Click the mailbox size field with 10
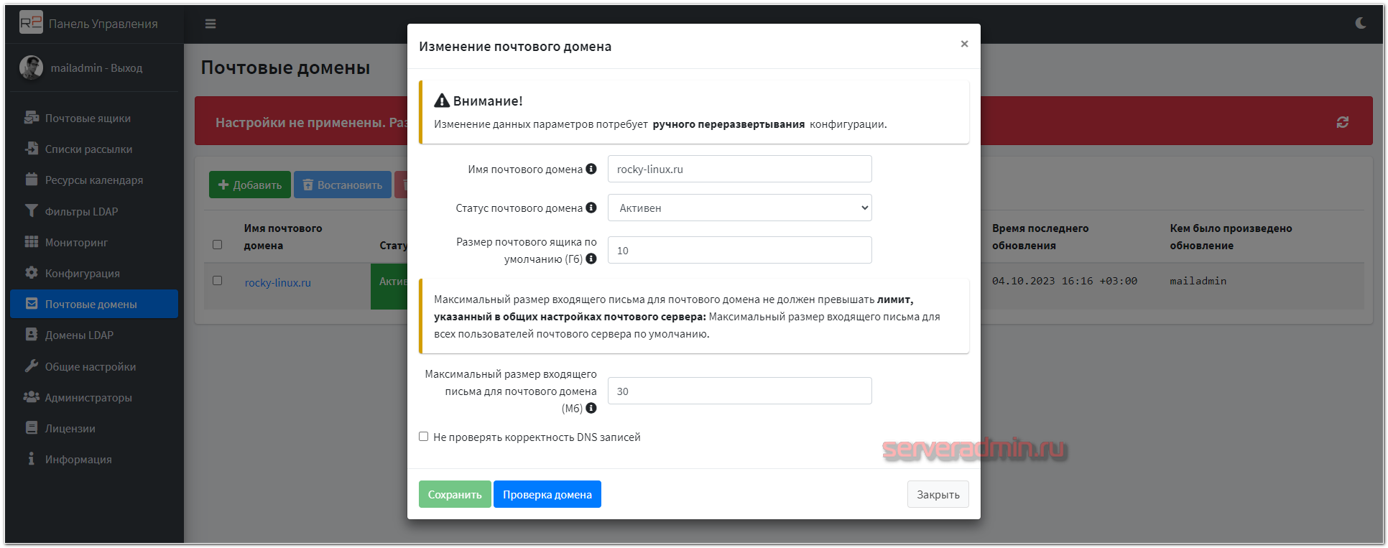This screenshot has width=1388, height=548. (x=740, y=250)
